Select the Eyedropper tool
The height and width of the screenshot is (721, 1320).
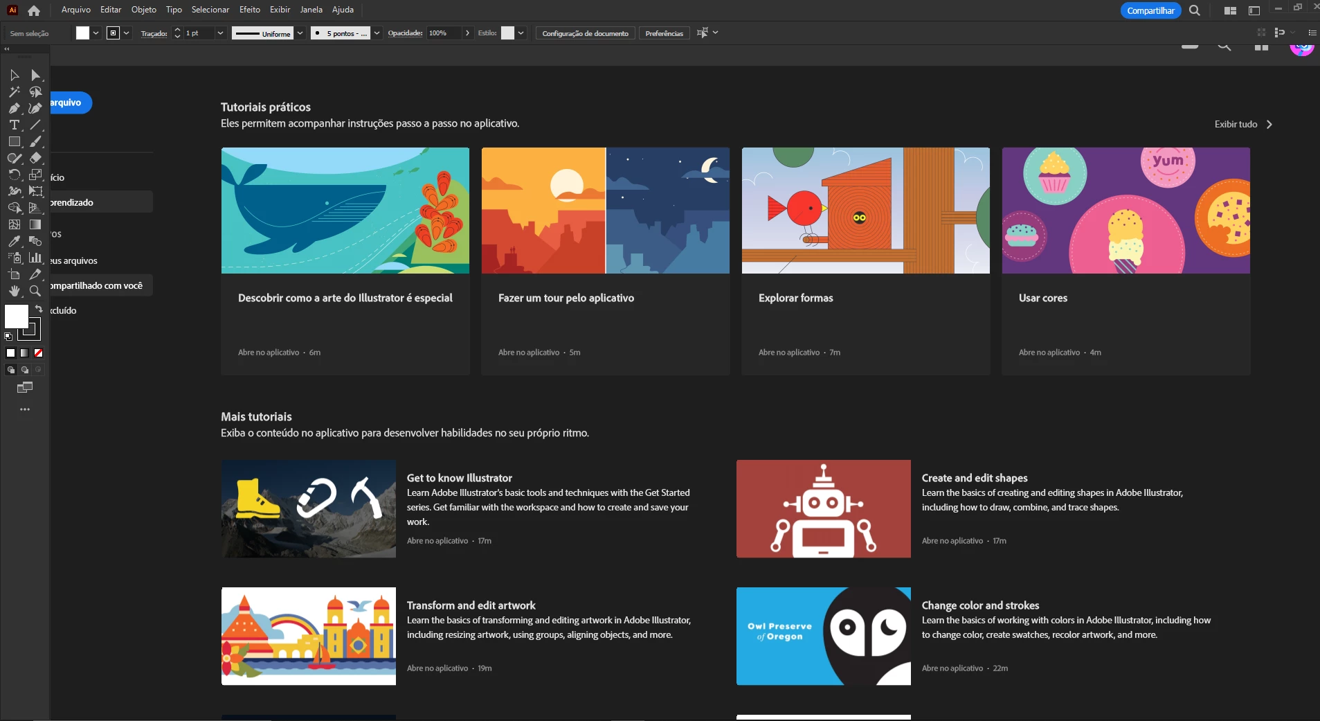[14, 241]
